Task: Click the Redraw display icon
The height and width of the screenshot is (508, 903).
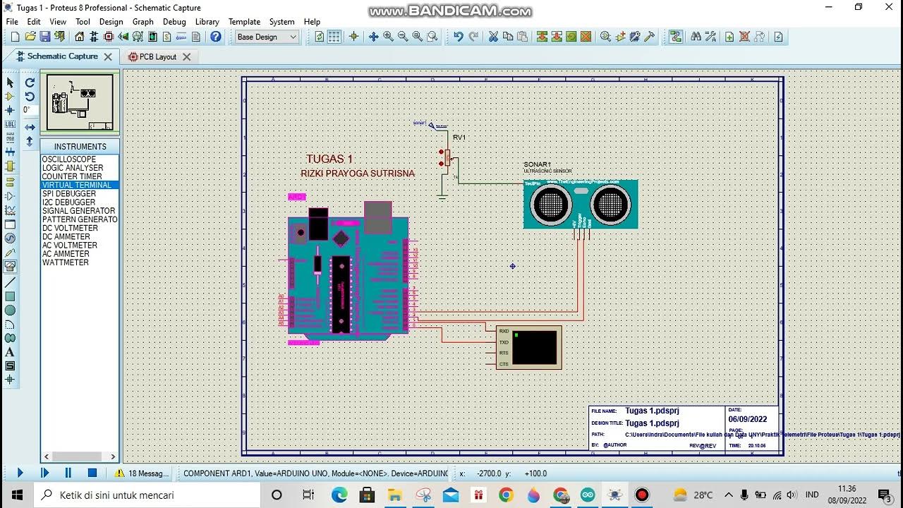Action: (320, 37)
